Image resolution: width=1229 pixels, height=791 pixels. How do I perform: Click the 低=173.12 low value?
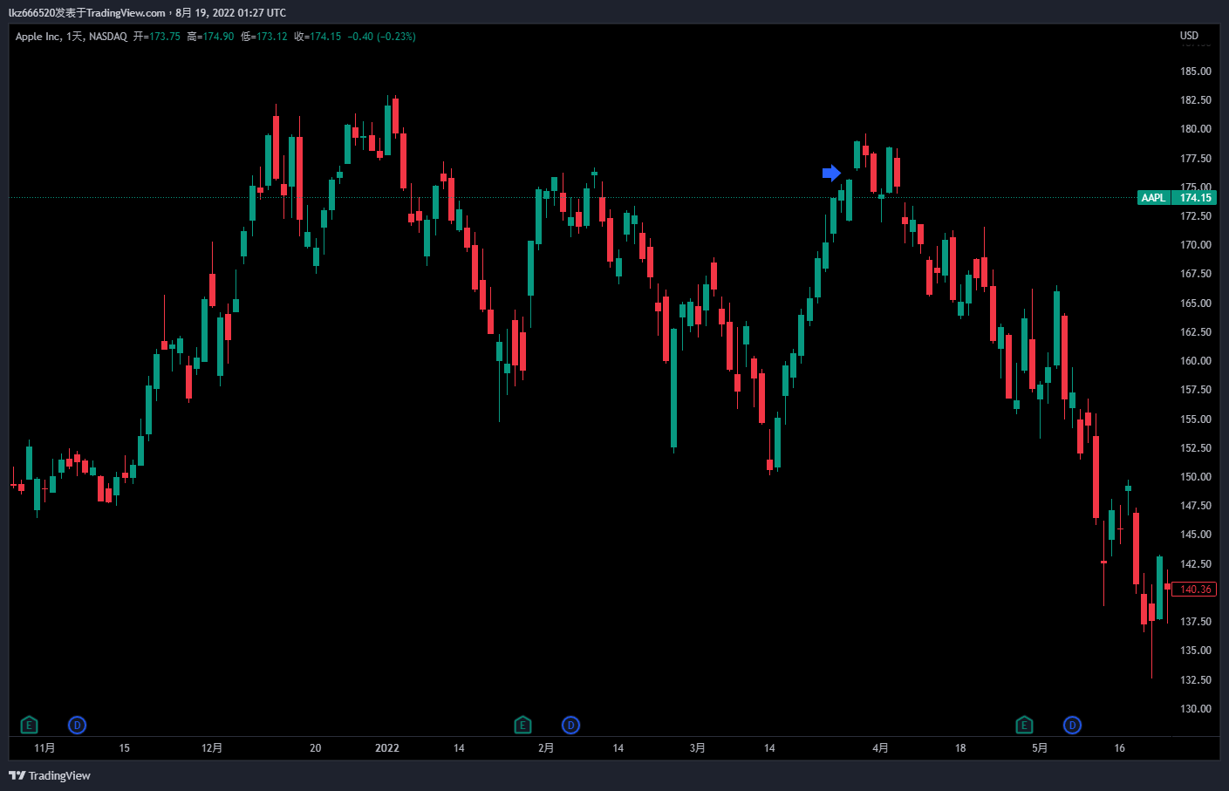click(264, 37)
